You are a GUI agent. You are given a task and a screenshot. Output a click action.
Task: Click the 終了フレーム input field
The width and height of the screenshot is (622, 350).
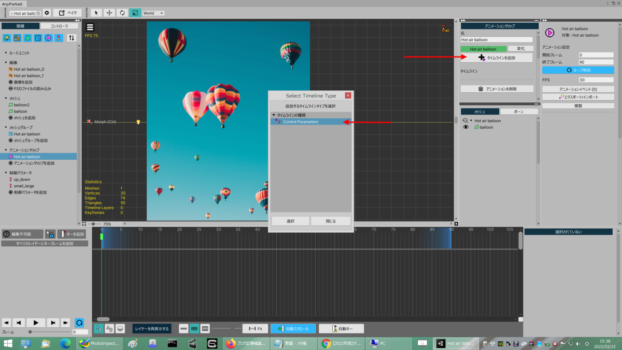click(x=596, y=62)
